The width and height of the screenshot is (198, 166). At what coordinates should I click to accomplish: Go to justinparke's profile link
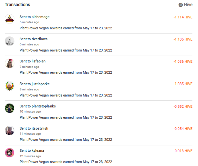41,84
